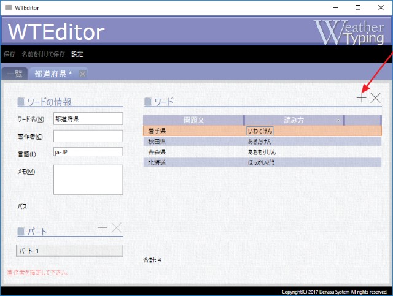This screenshot has width=393, height=296.
Task: Switch to the 一覧 tab
Action: coord(15,74)
